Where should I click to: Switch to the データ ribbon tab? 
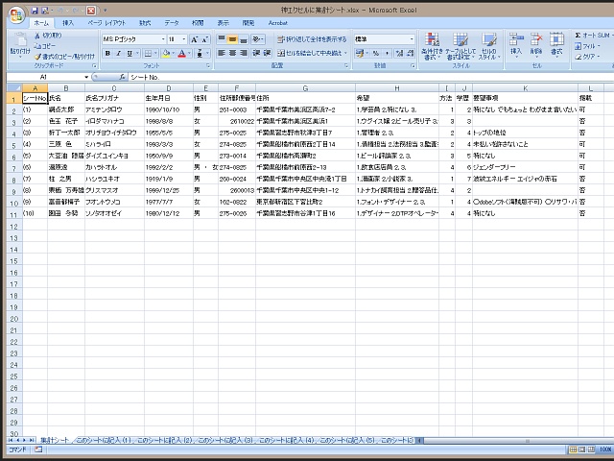172,23
